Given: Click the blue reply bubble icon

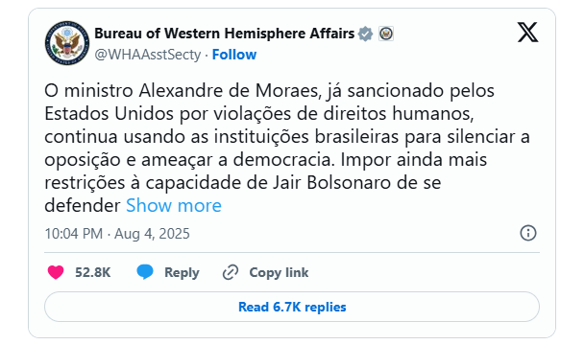Looking at the screenshot, I should (145, 272).
